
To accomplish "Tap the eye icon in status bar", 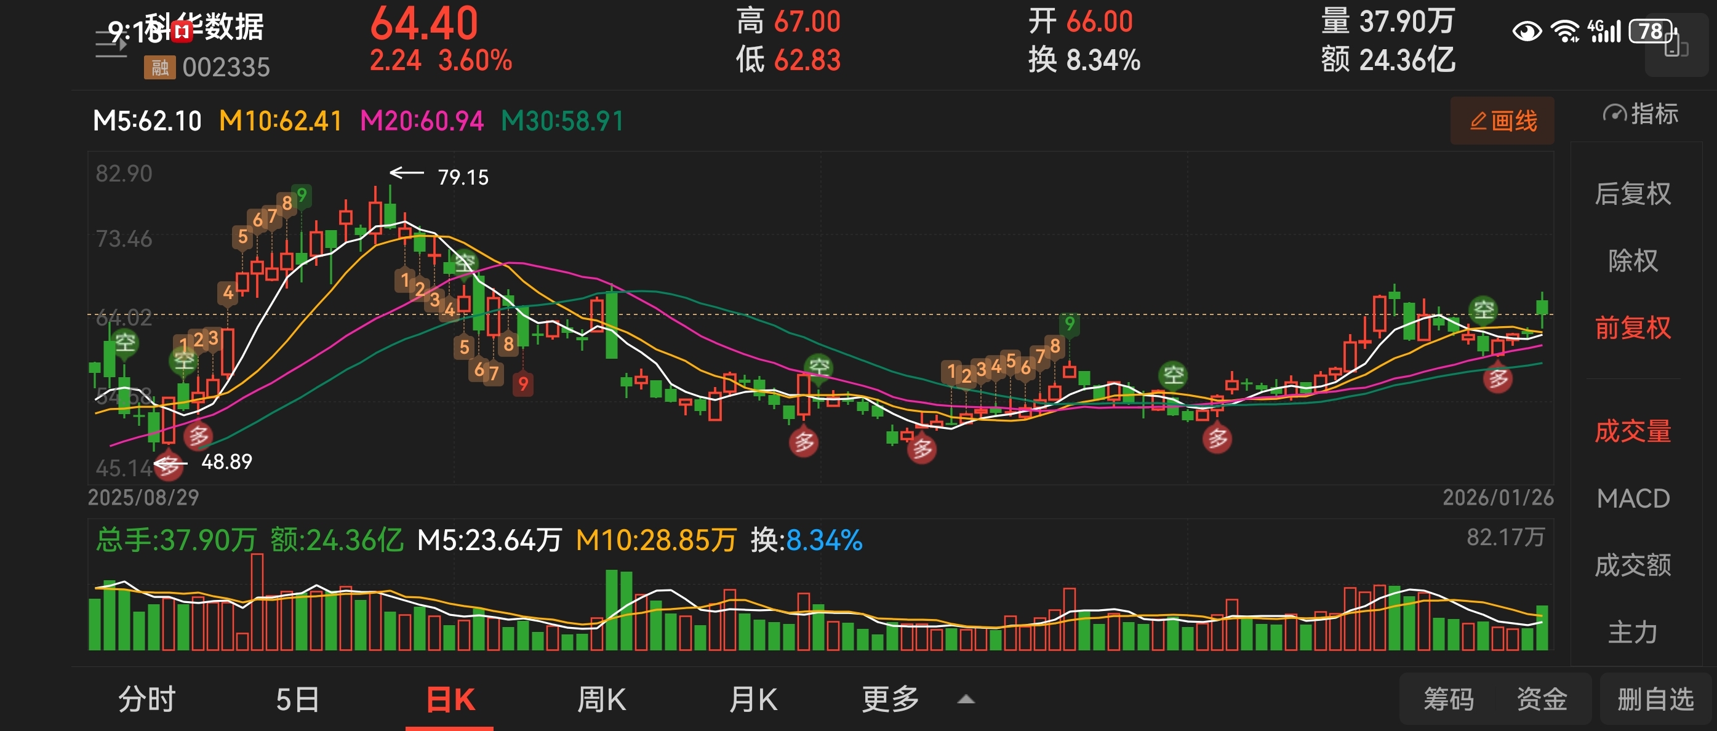I will (1526, 31).
